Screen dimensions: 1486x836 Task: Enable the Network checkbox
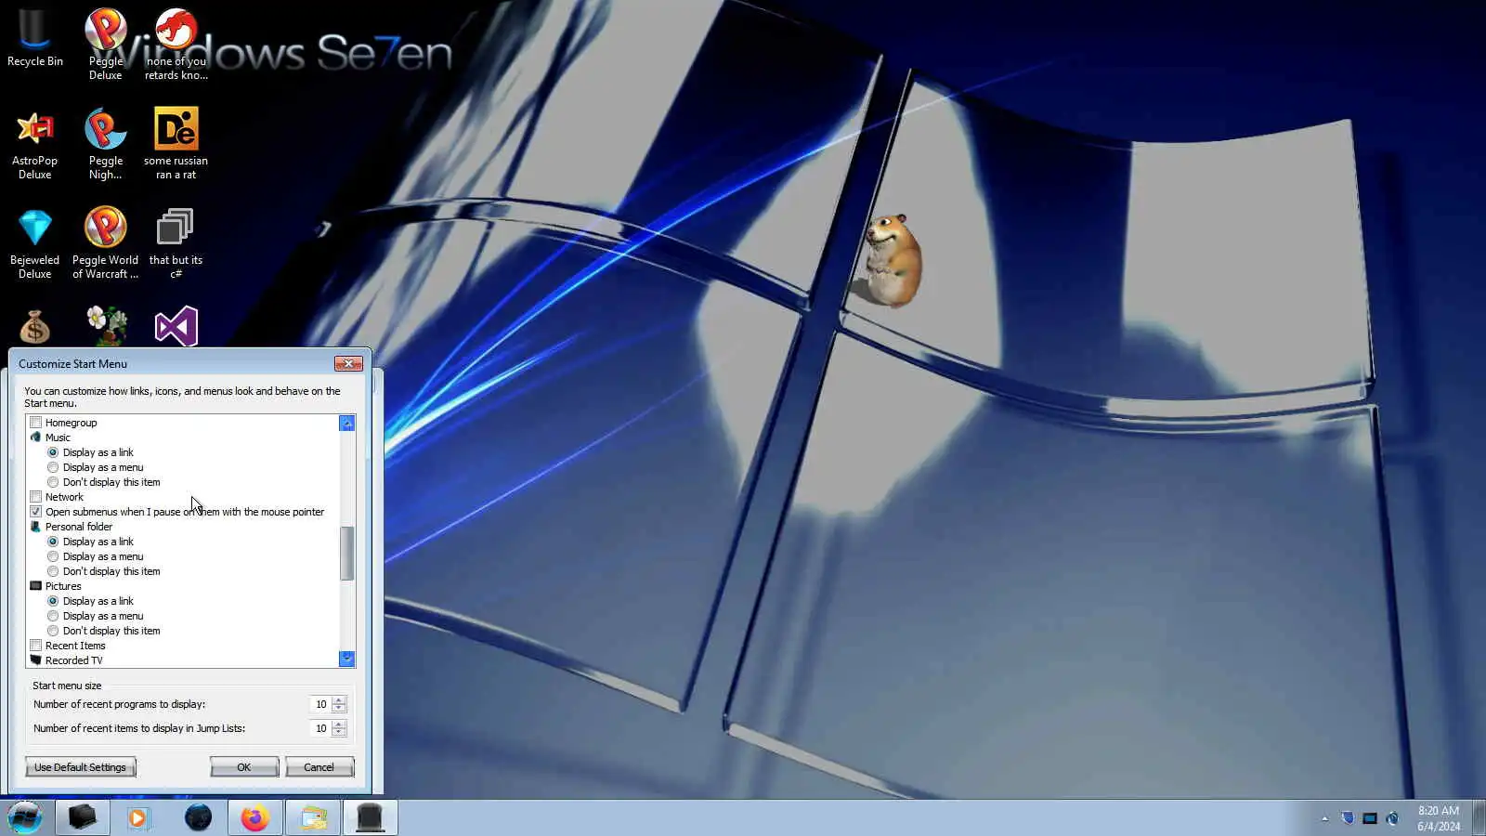36,497
